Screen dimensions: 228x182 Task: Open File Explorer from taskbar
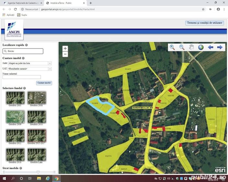tap(39, 178)
